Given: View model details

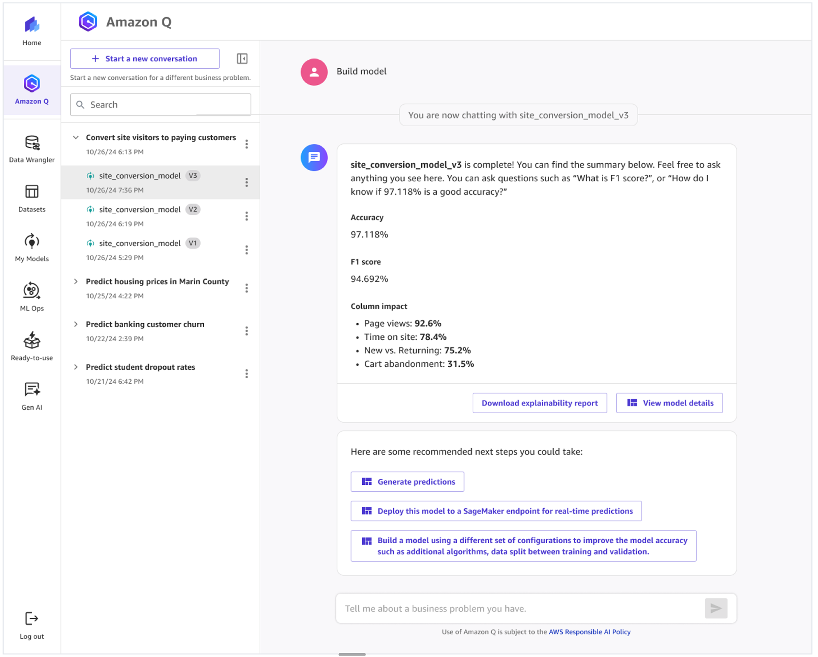Looking at the screenshot, I should [669, 403].
